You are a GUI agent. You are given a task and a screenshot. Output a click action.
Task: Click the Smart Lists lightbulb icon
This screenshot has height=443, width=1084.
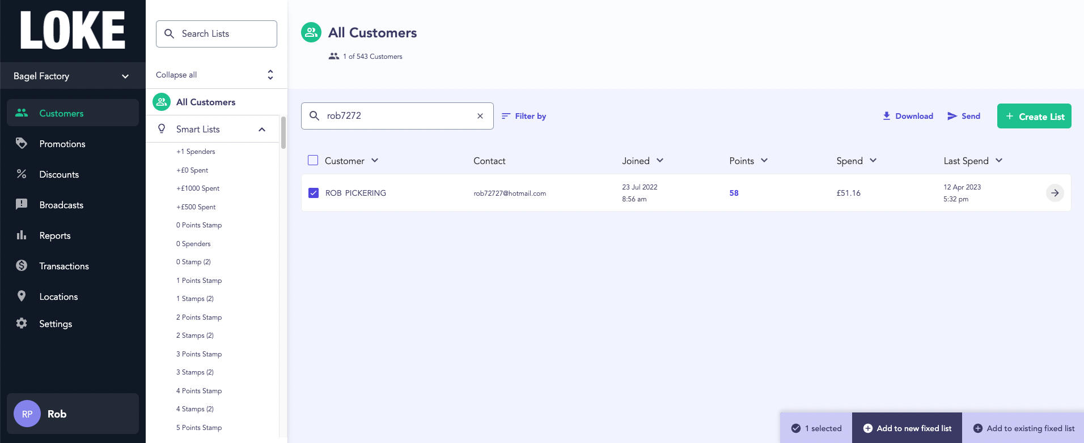(x=162, y=128)
